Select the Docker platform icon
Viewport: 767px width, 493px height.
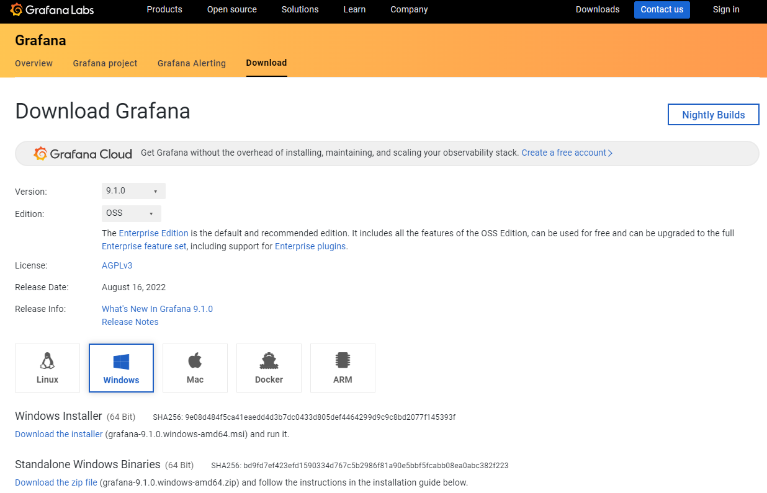269,368
